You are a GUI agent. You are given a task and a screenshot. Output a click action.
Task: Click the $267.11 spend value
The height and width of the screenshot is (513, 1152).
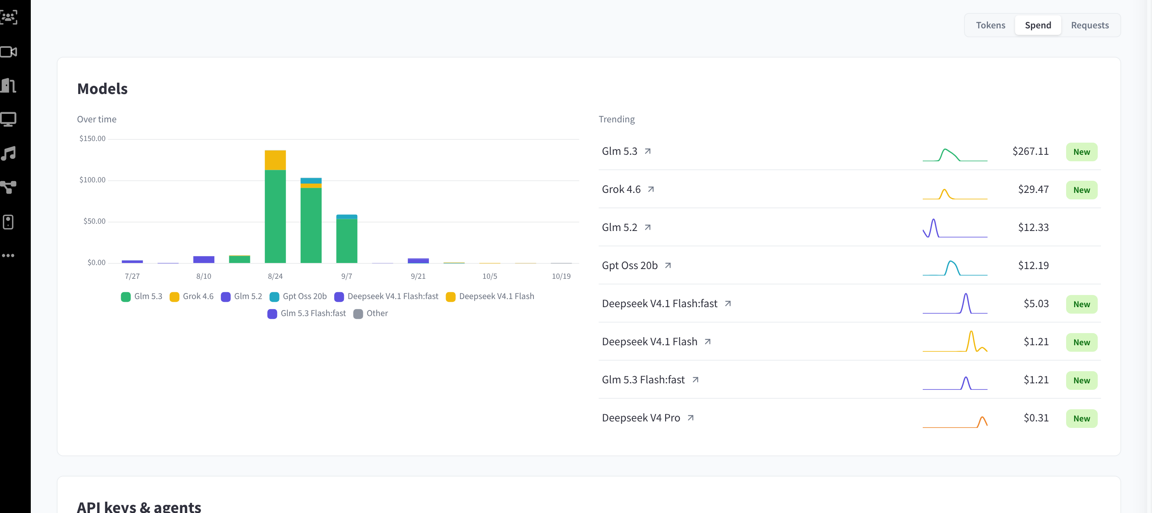1030,151
